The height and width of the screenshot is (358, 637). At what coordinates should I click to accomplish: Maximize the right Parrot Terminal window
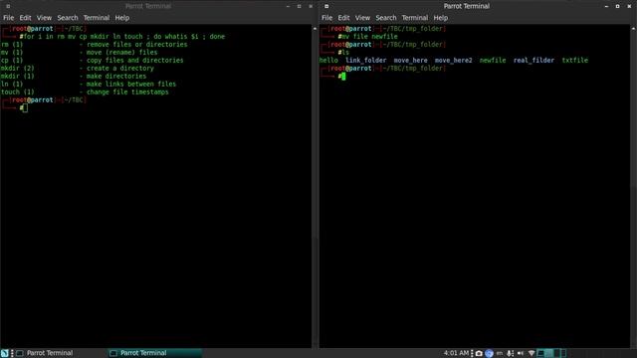(617, 6)
